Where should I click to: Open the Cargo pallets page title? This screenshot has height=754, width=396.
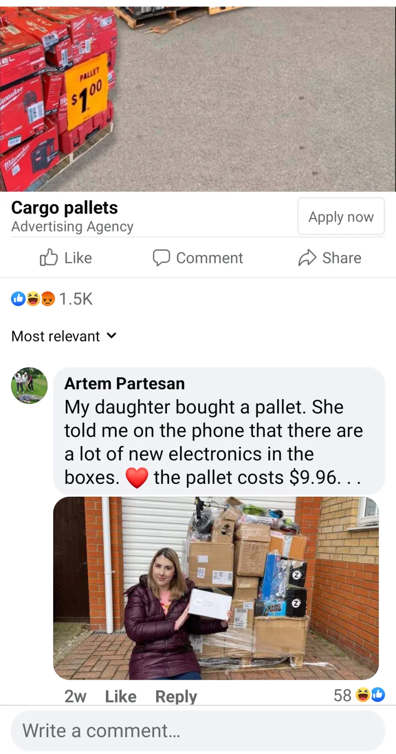coord(65,208)
